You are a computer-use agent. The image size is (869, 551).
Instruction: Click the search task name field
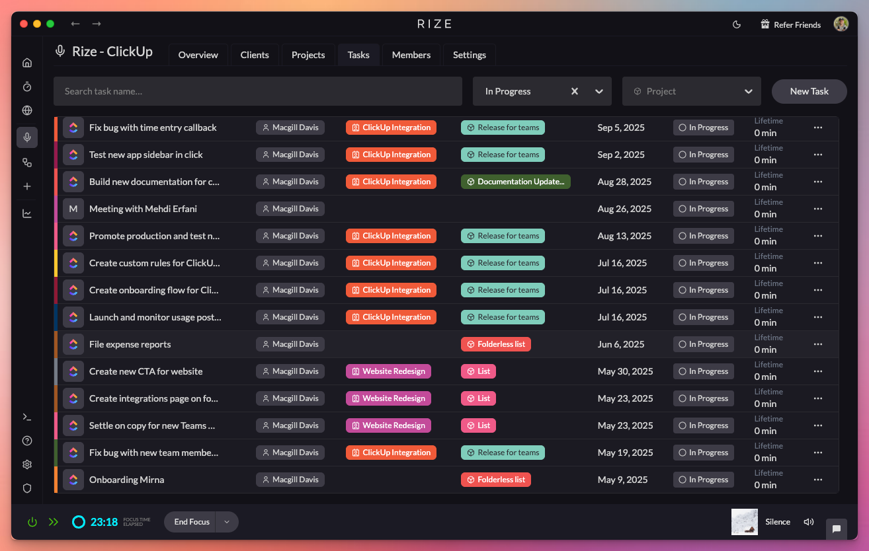258,91
